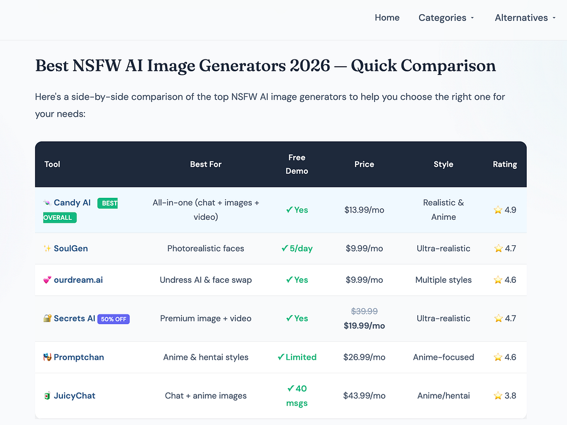This screenshot has height=425, width=567.
Task: Click the hearts icon beside ourdream.ai
Action: point(47,280)
